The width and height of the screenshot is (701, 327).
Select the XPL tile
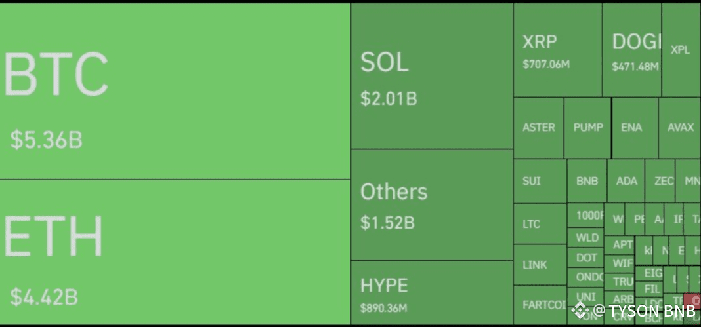tap(681, 50)
